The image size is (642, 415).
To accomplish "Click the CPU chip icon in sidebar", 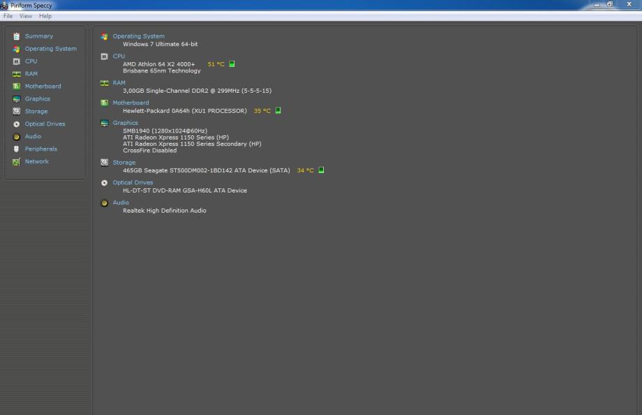I will click(x=16, y=61).
